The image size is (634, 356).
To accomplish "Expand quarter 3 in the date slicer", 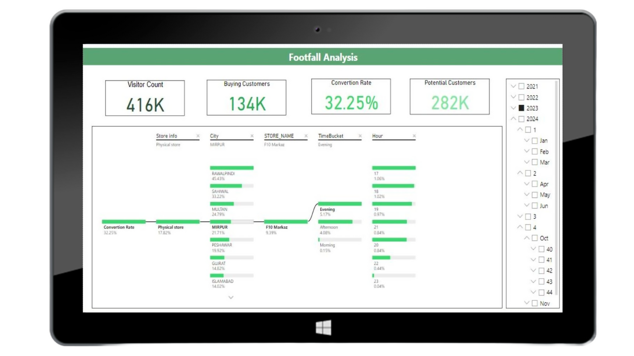I will coord(520,217).
